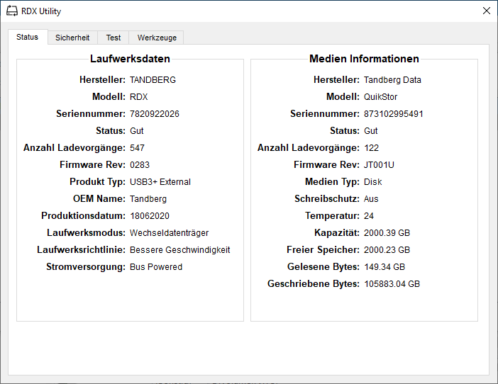Click write protection value Aus
The height and width of the screenshot is (384, 498).
[x=371, y=199]
